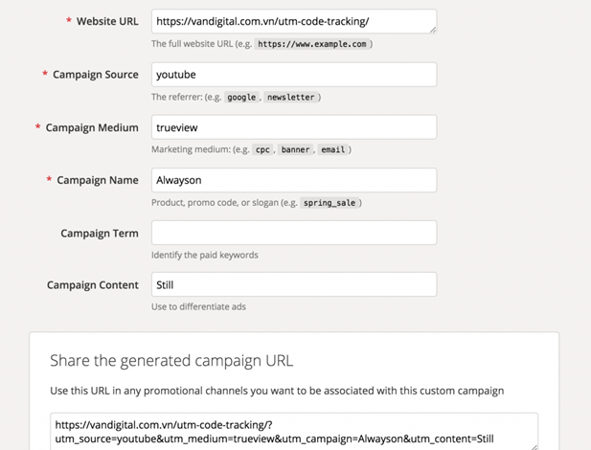The image size is (591, 450).
Task: Click the https://www.example.com example chip
Action: pyautogui.click(x=311, y=44)
